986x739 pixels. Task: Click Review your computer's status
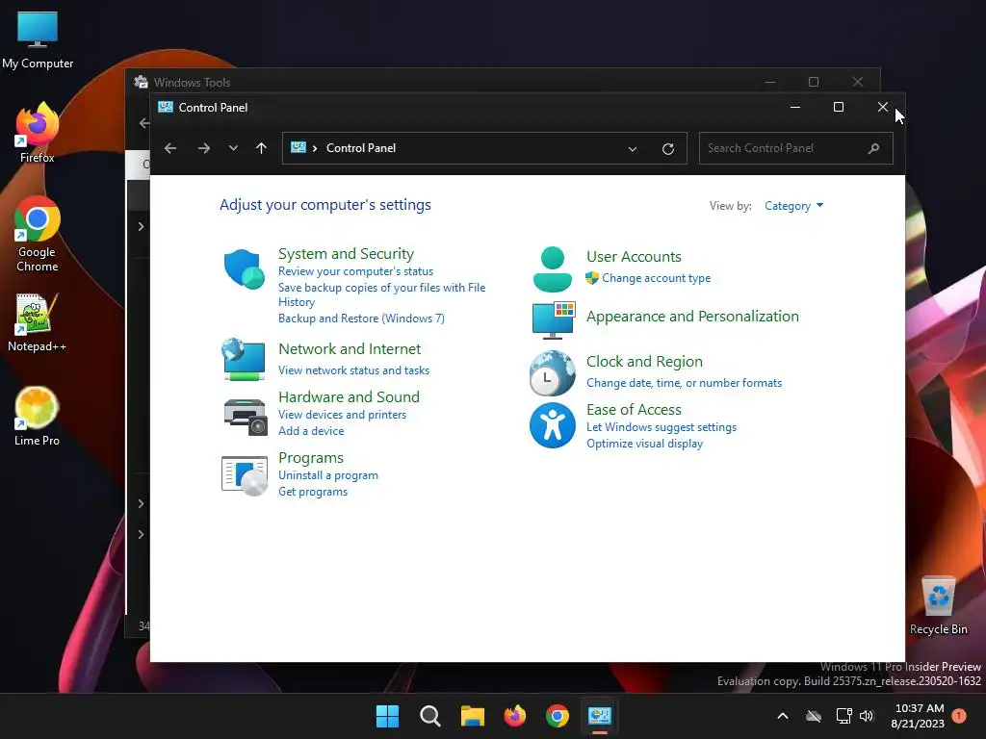(356, 271)
